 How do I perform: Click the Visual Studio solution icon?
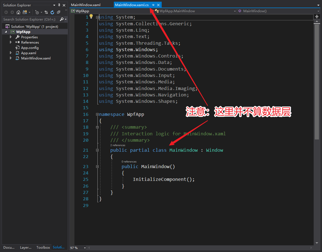8,26
